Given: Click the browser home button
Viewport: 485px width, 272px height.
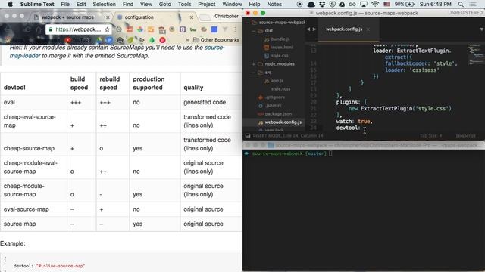Looking at the screenshot, I should click(39, 29).
